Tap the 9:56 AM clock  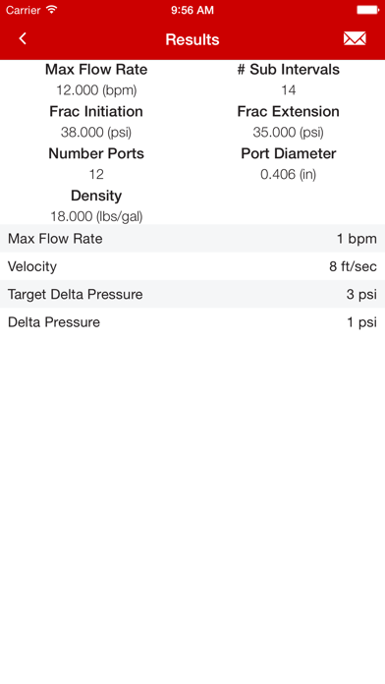[192, 10]
